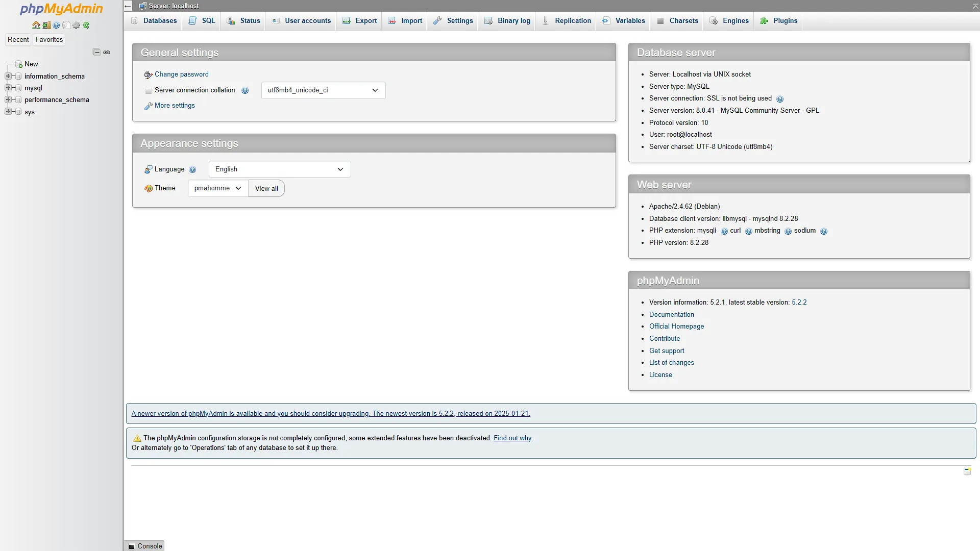The height and width of the screenshot is (551, 980).
Task: Click the Find out why link
Action: tap(512, 438)
